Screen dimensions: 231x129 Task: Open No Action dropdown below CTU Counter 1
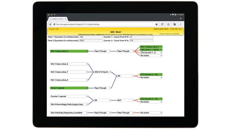tap(151, 56)
